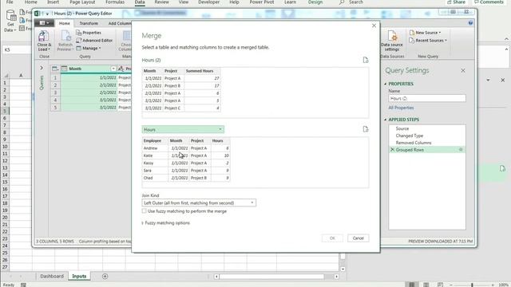Click the Search icon in Excel ribbon
Viewport: 511px width, 287px height.
pos(341,2)
